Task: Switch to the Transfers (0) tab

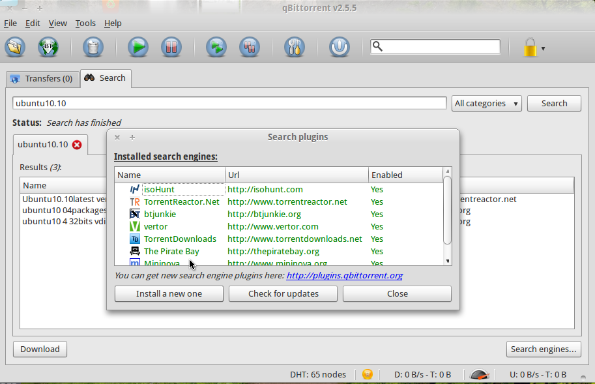Action: (42, 79)
